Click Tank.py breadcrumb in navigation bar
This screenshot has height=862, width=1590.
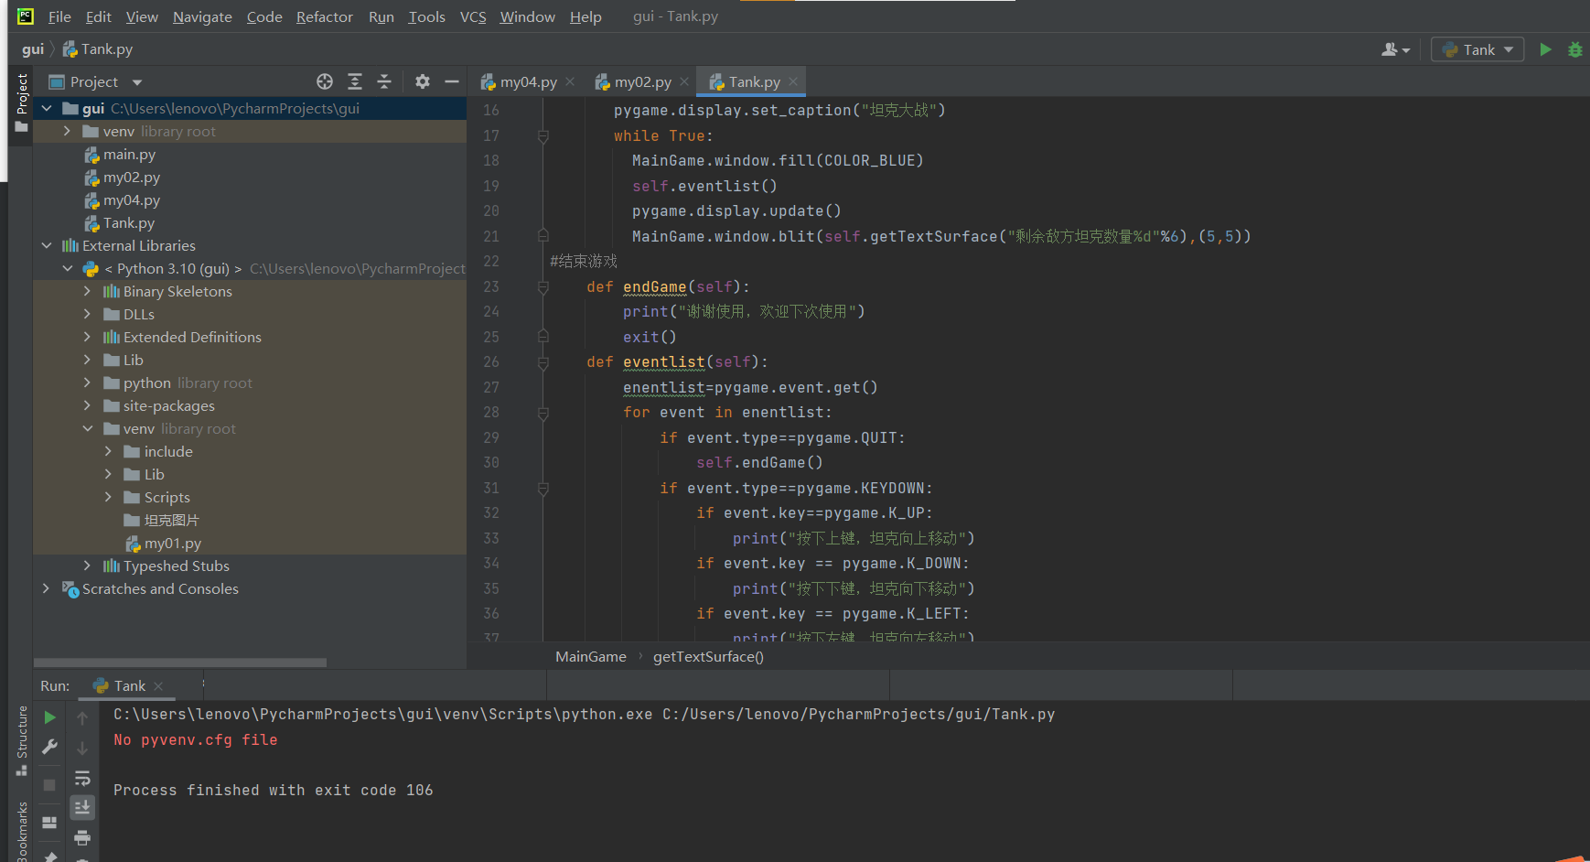98,49
